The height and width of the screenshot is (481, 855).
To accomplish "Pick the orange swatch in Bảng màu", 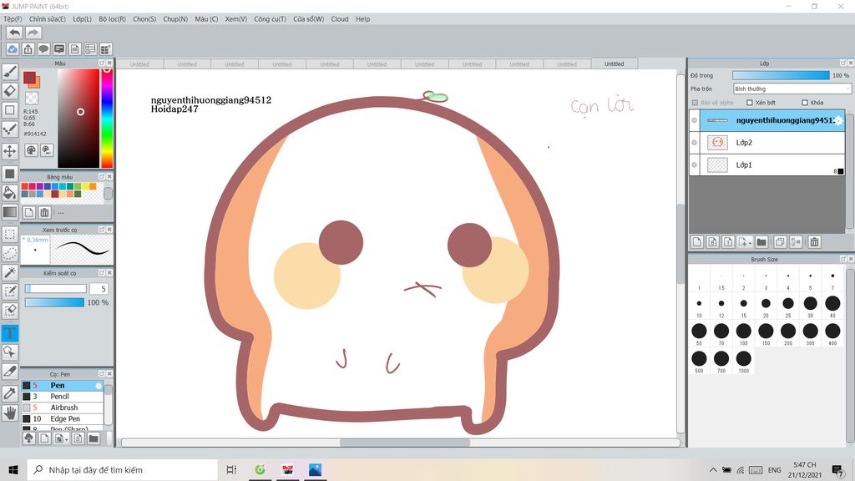I will click(93, 186).
